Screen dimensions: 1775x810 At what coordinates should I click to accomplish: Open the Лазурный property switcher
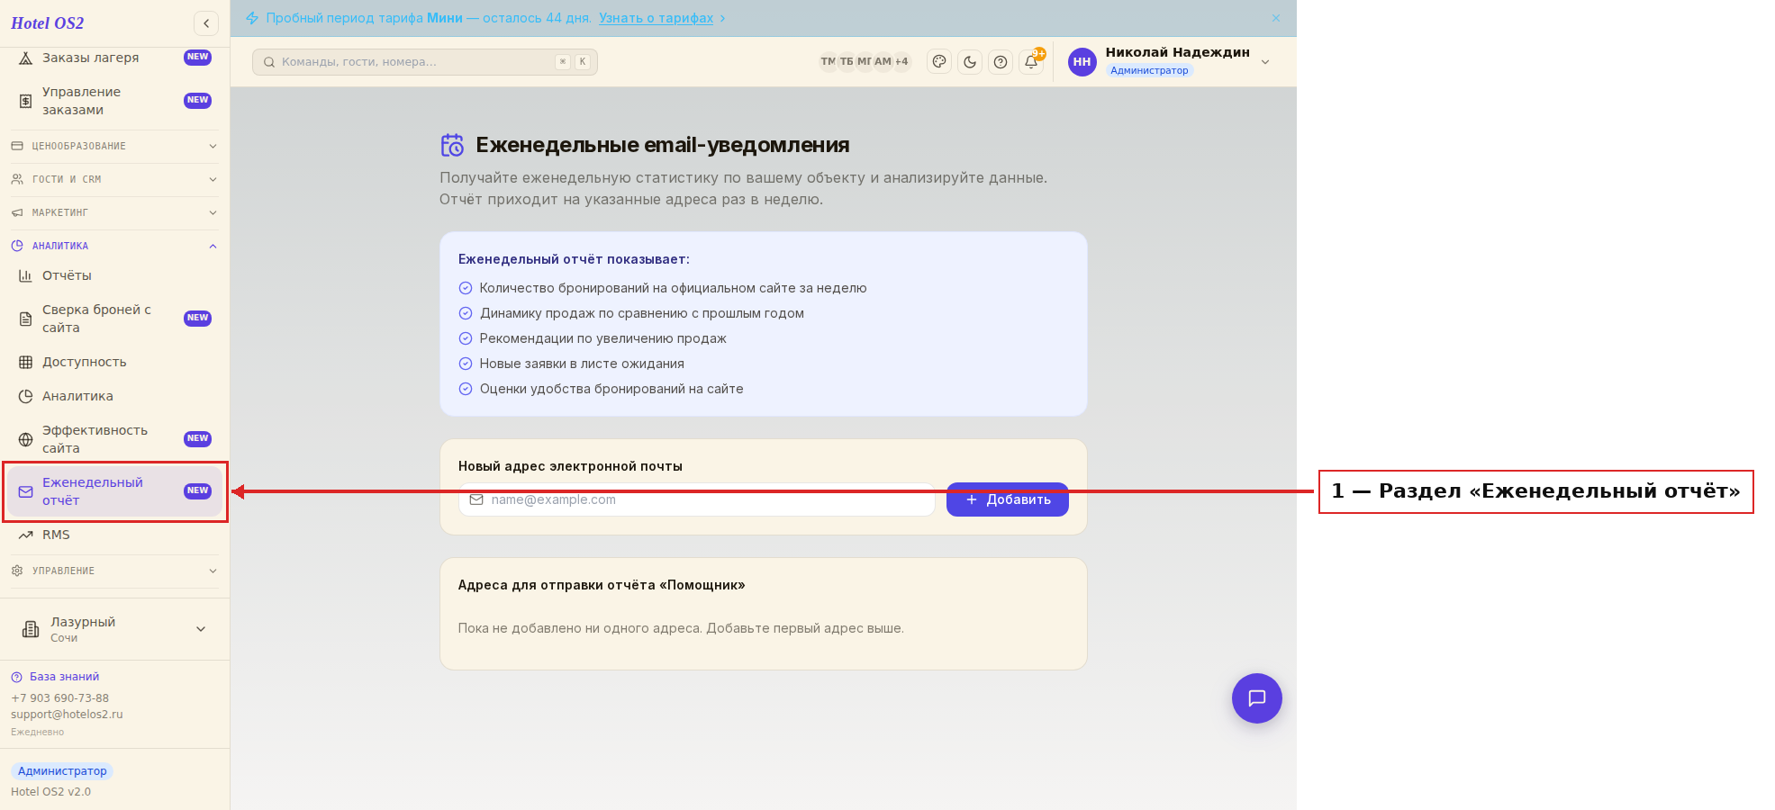114,629
